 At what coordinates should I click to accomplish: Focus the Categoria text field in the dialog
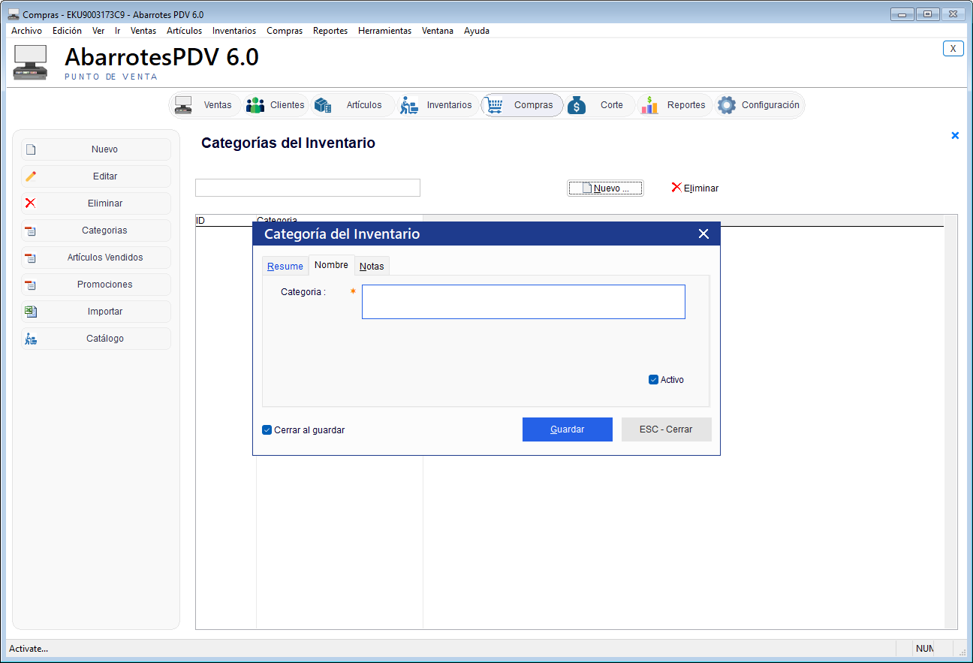[x=523, y=302]
